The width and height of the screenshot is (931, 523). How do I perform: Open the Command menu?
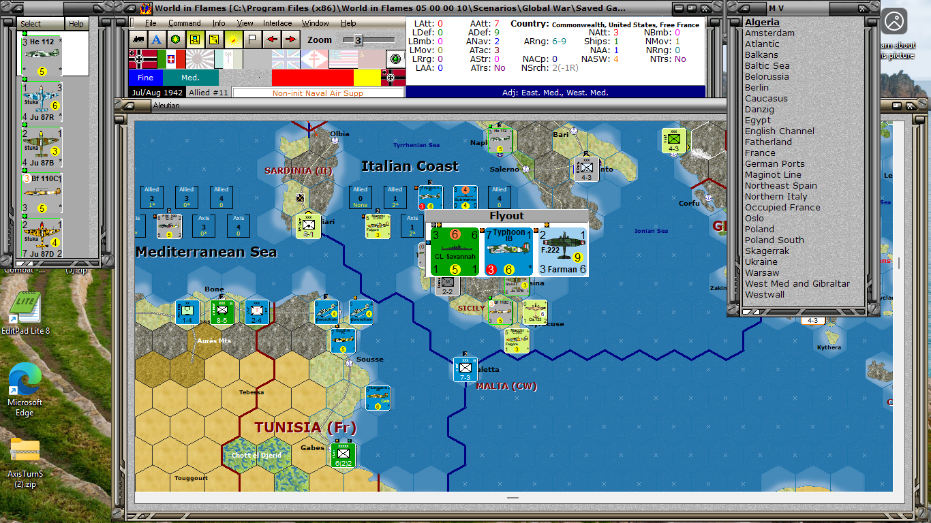(185, 23)
